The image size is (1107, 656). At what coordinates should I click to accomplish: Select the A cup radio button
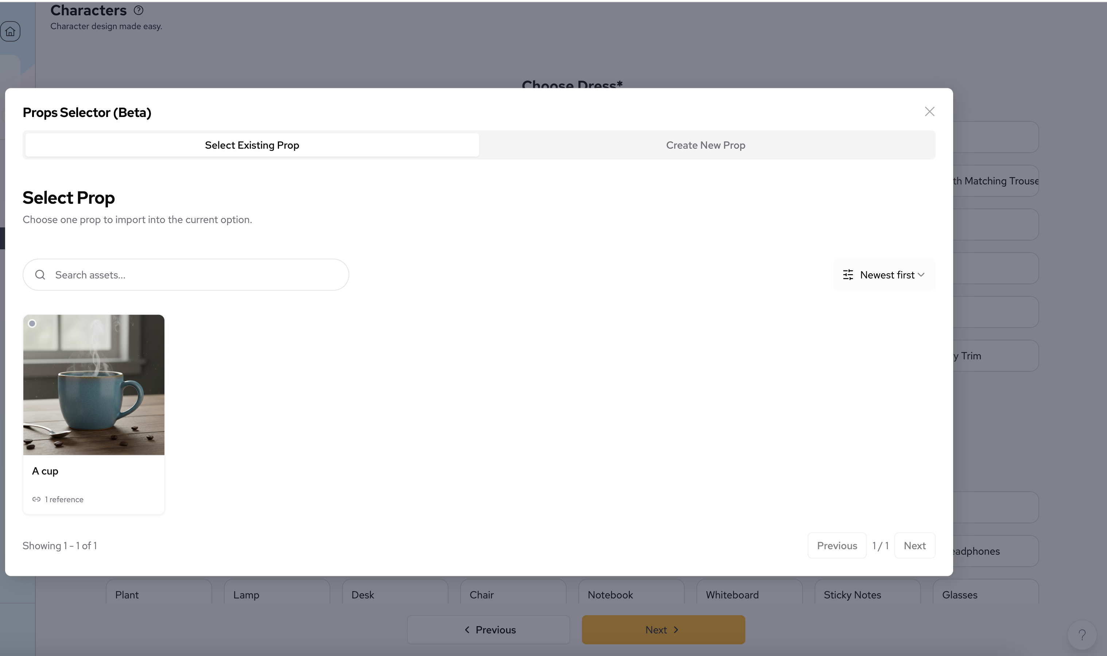[32, 324]
